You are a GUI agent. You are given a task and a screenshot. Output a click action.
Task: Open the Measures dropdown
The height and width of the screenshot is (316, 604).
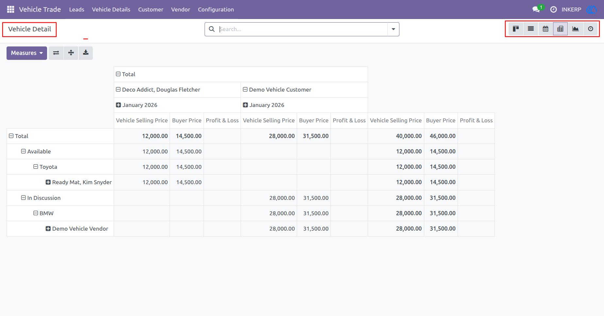[x=27, y=53]
